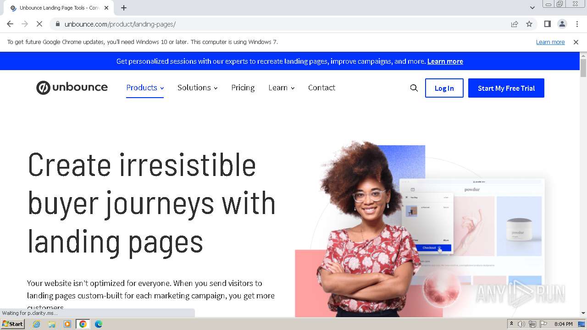Select the Unbounce Landing Page Tools tab

point(59,8)
